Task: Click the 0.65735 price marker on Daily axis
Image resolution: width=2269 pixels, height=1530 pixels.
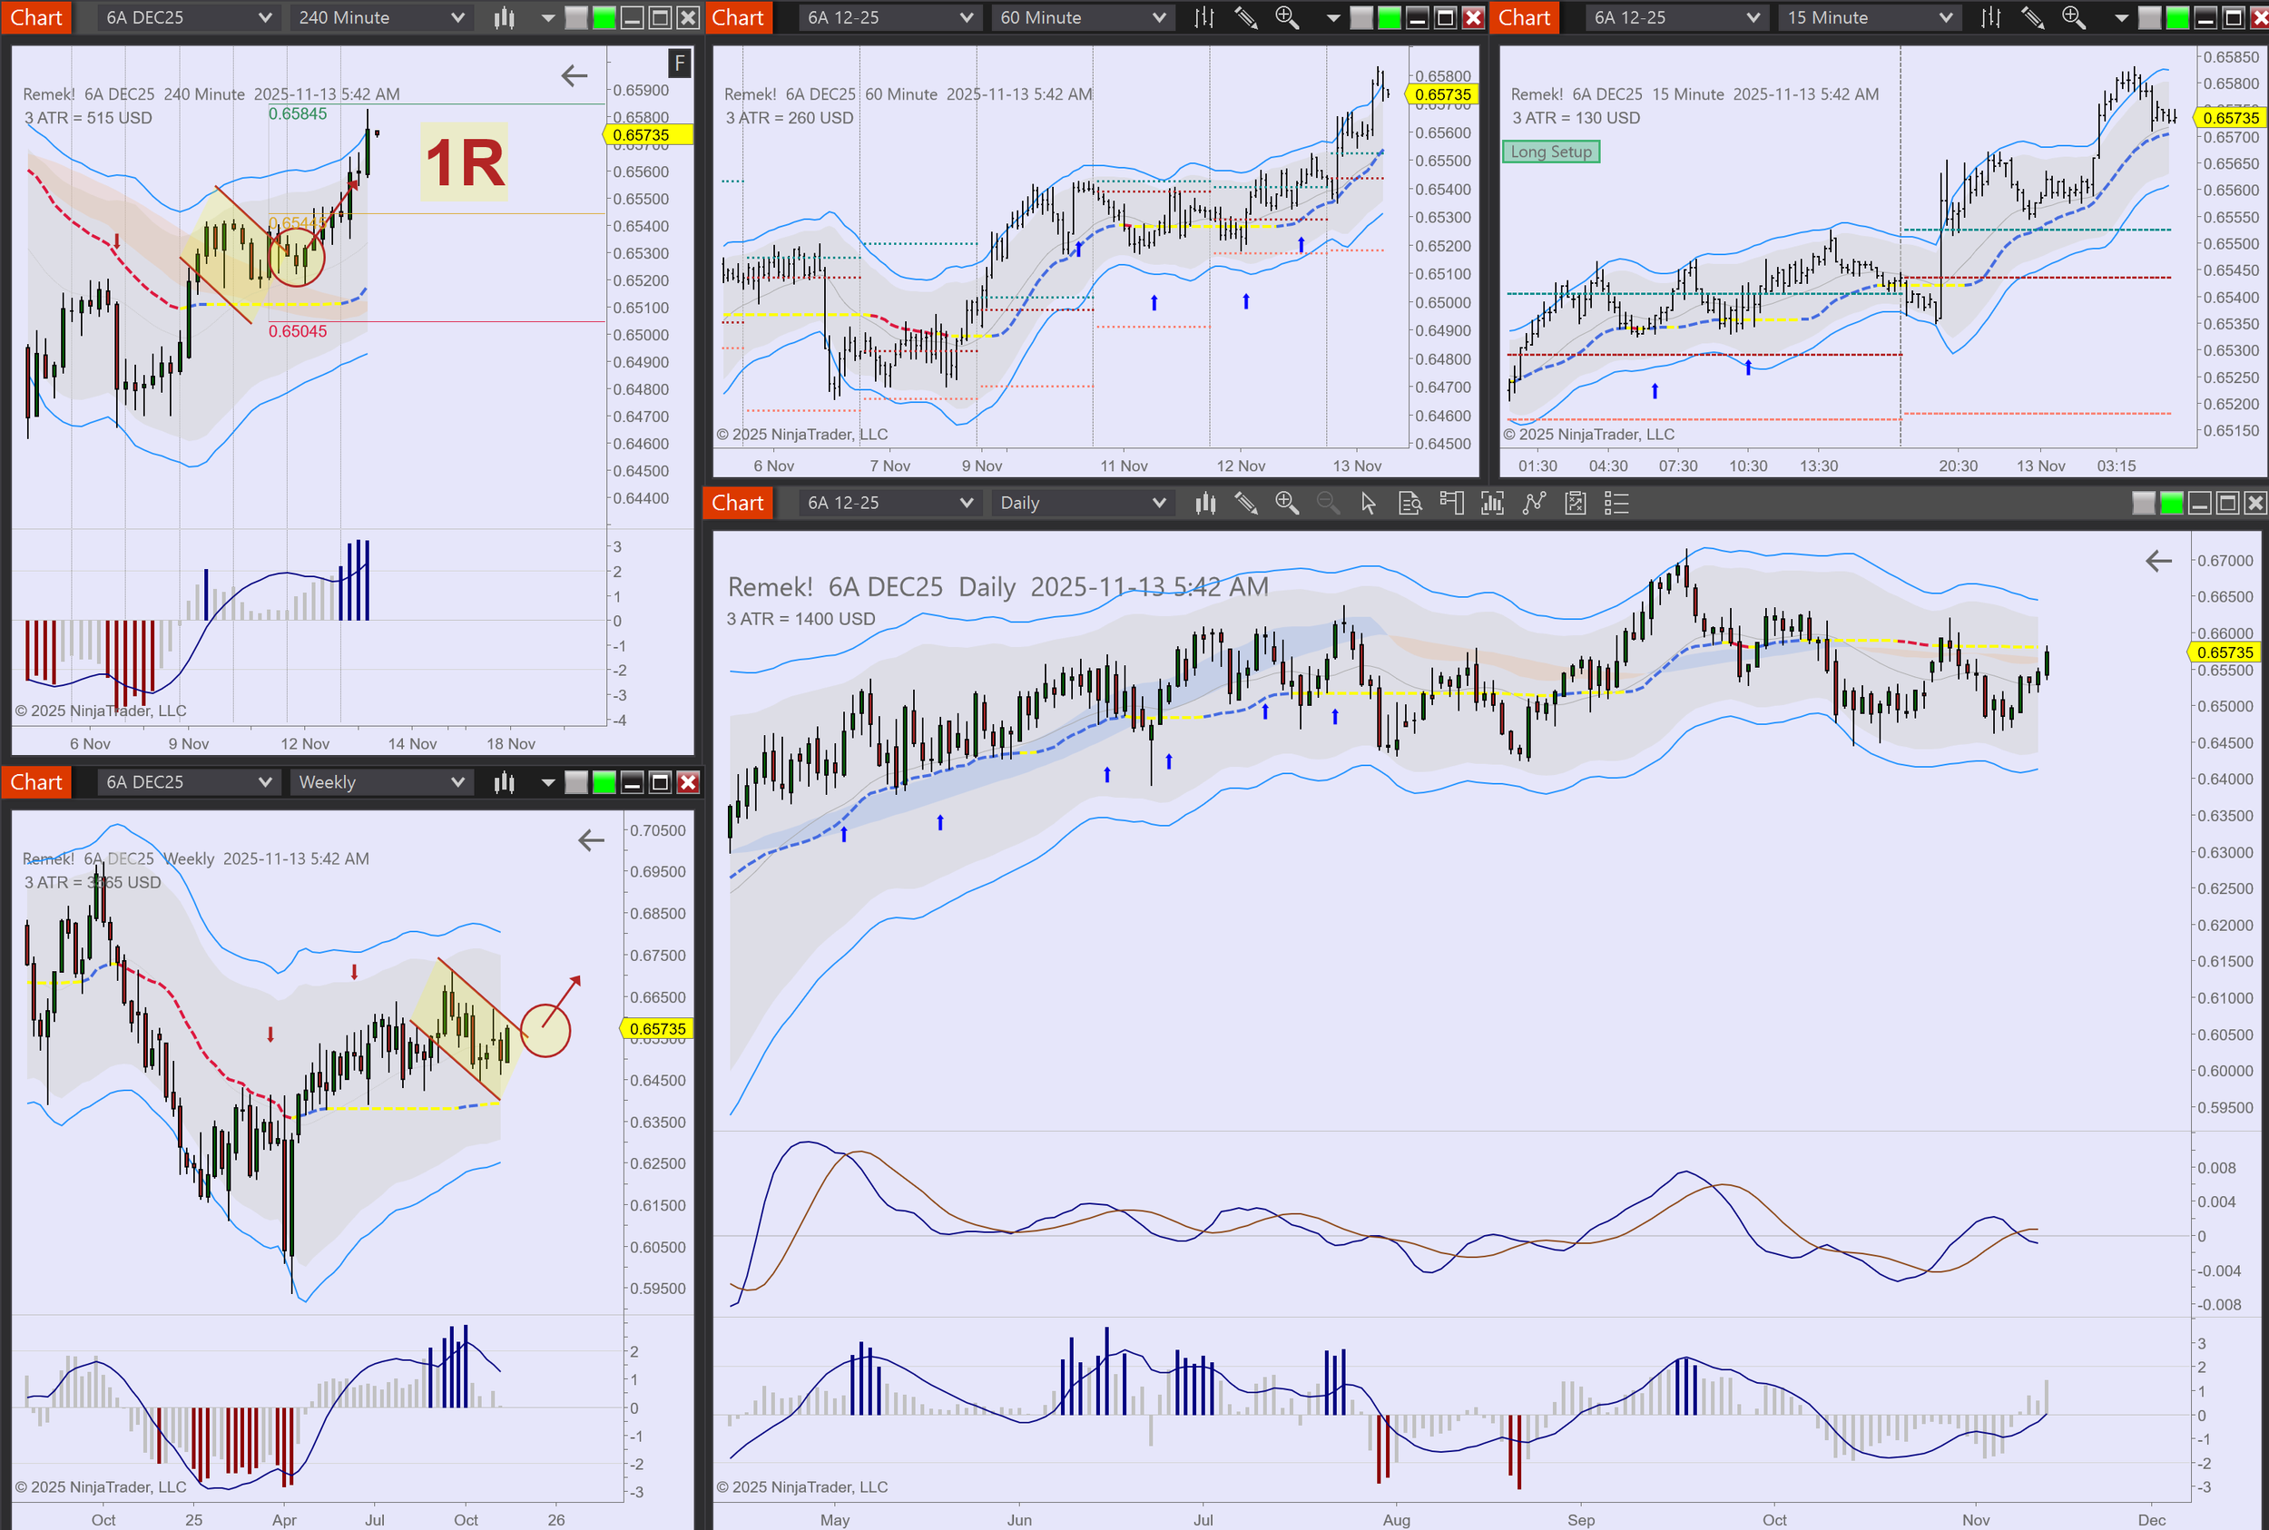Action: (x=2225, y=652)
